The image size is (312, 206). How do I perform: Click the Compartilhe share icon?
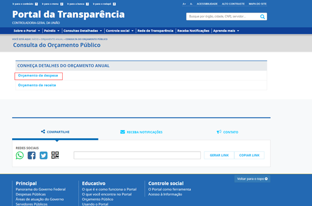tap(43, 131)
